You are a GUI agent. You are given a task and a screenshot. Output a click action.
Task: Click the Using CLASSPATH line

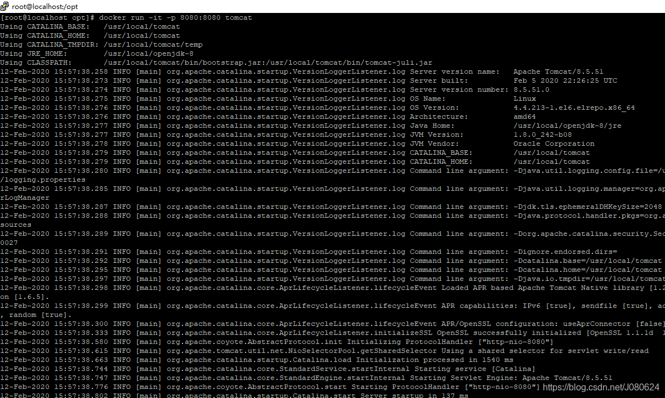click(216, 62)
